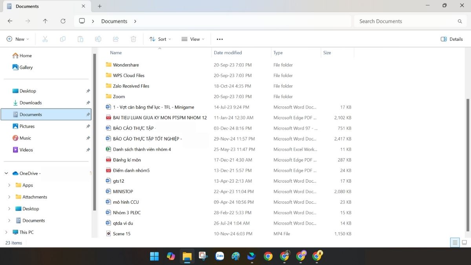The height and width of the screenshot is (265, 471).
Task: Open a new tab with plus button
Action: click(100, 6)
